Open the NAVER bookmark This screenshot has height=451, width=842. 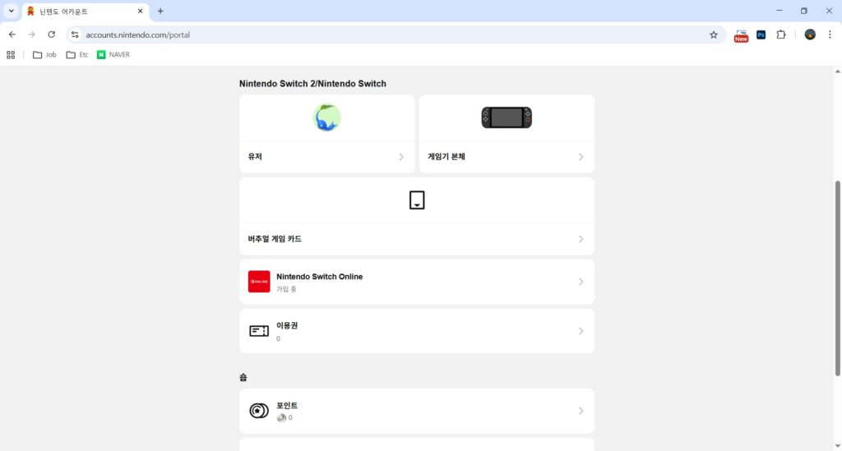113,55
